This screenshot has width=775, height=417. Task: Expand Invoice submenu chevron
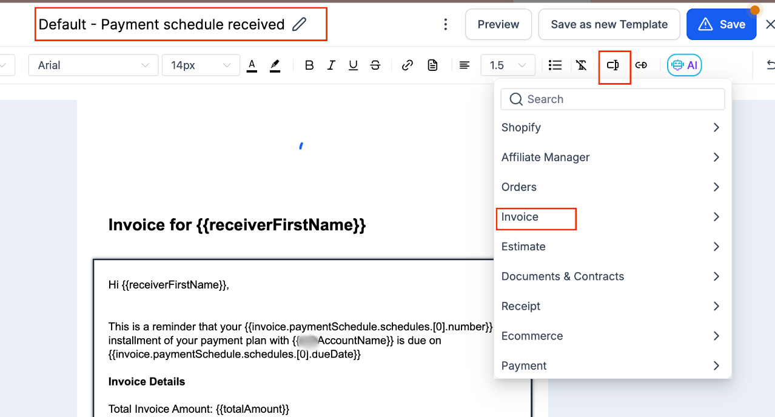click(x=716, y=216)
